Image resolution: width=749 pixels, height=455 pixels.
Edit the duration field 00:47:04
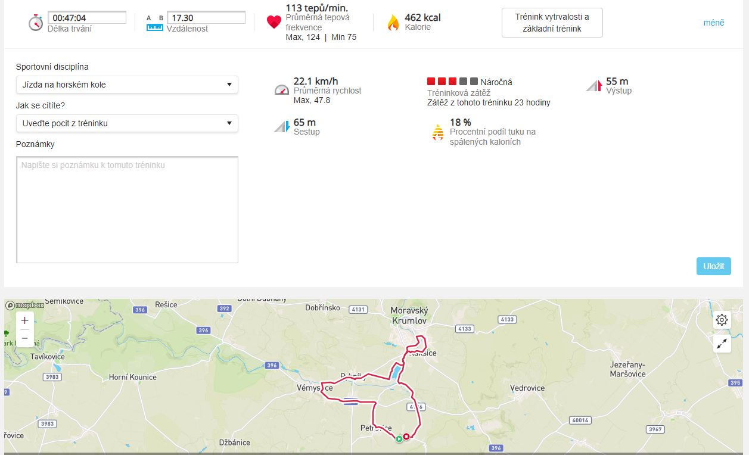coord(87,18)
